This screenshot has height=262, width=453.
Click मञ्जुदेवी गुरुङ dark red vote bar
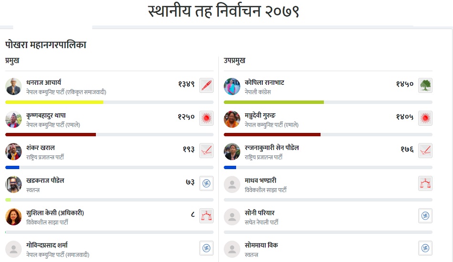[x=272, y=134]
